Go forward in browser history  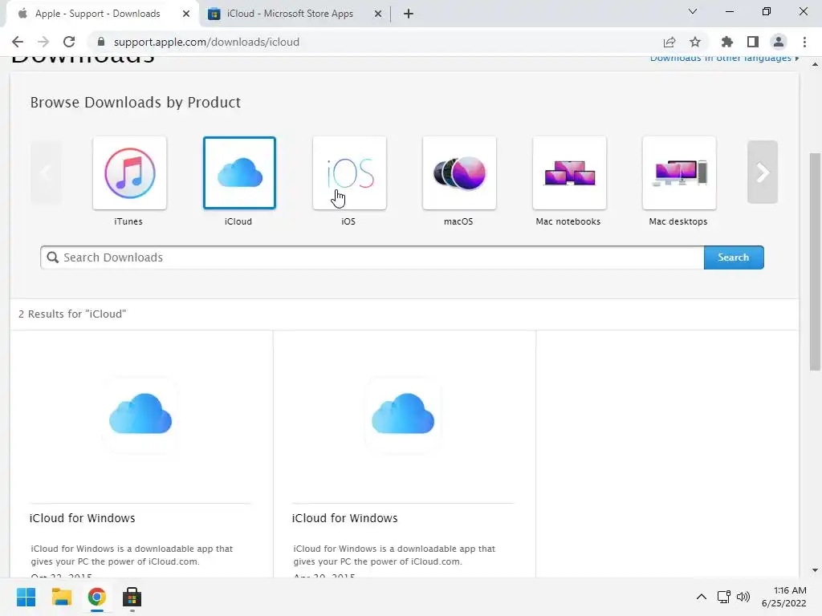[x=43, y=42]
